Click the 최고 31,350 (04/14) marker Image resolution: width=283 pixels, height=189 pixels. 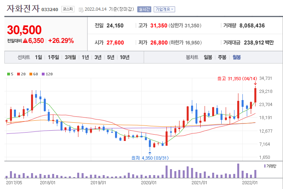coord(237,79)
